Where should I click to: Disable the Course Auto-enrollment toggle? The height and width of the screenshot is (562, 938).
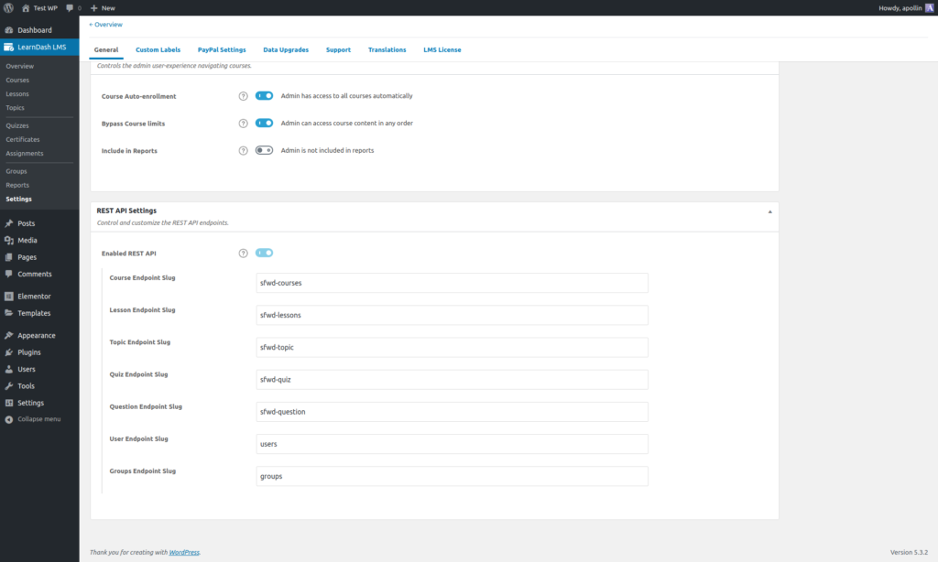click(x=265, y=96)
